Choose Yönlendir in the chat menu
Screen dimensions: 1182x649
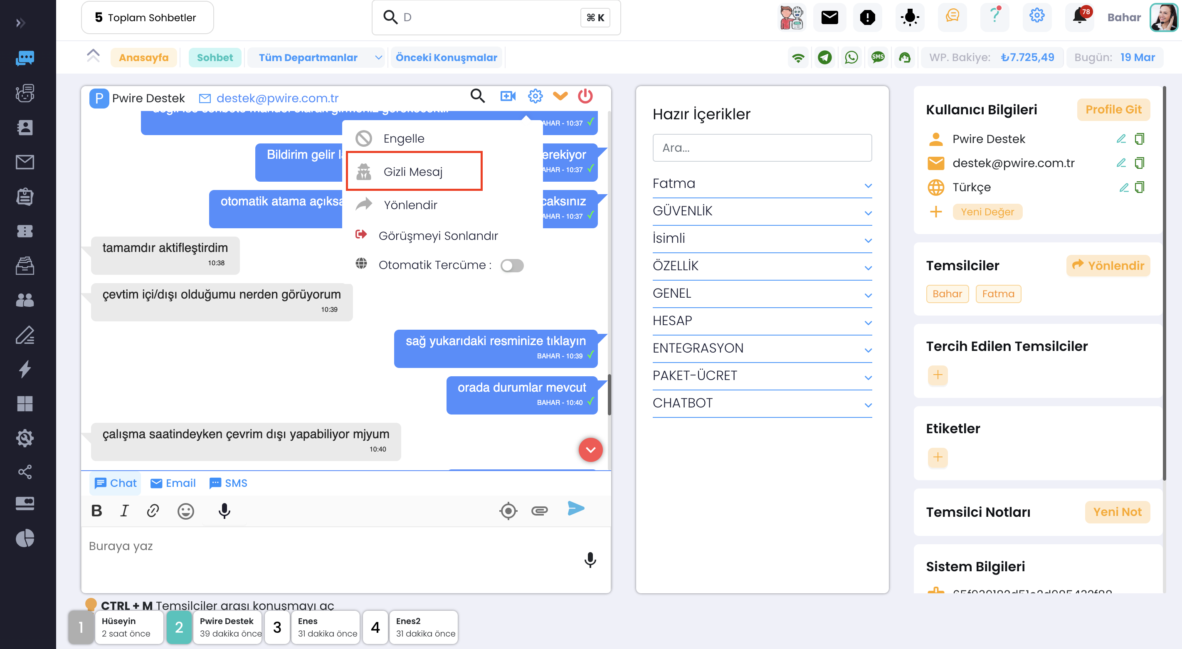point(410,205)
